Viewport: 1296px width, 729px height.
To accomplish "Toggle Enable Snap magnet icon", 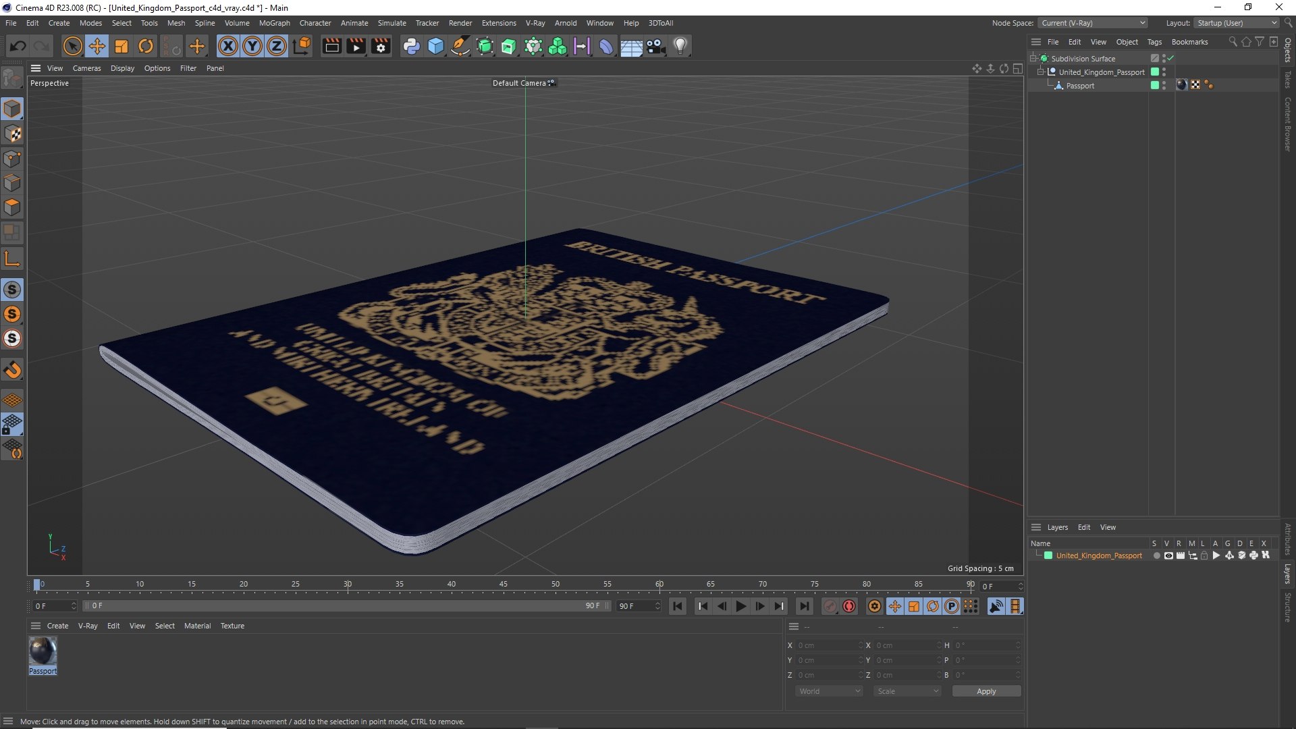I will 12,370.
